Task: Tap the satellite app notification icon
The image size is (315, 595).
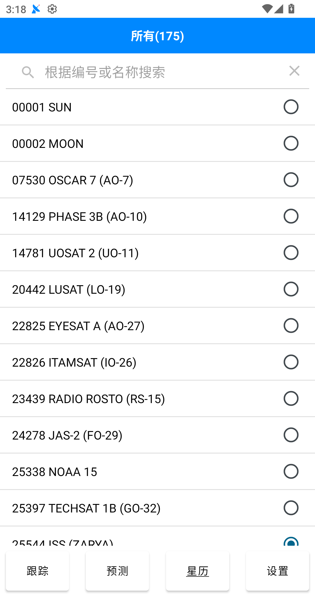Action: click(36, 9)
